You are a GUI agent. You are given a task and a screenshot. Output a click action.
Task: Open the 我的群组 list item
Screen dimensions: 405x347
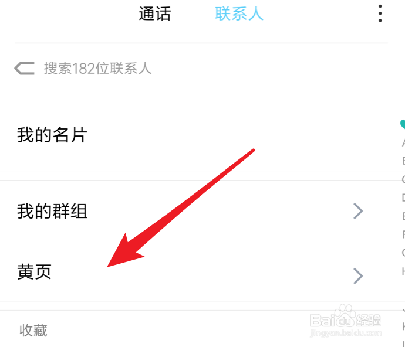tap(203, 211)
